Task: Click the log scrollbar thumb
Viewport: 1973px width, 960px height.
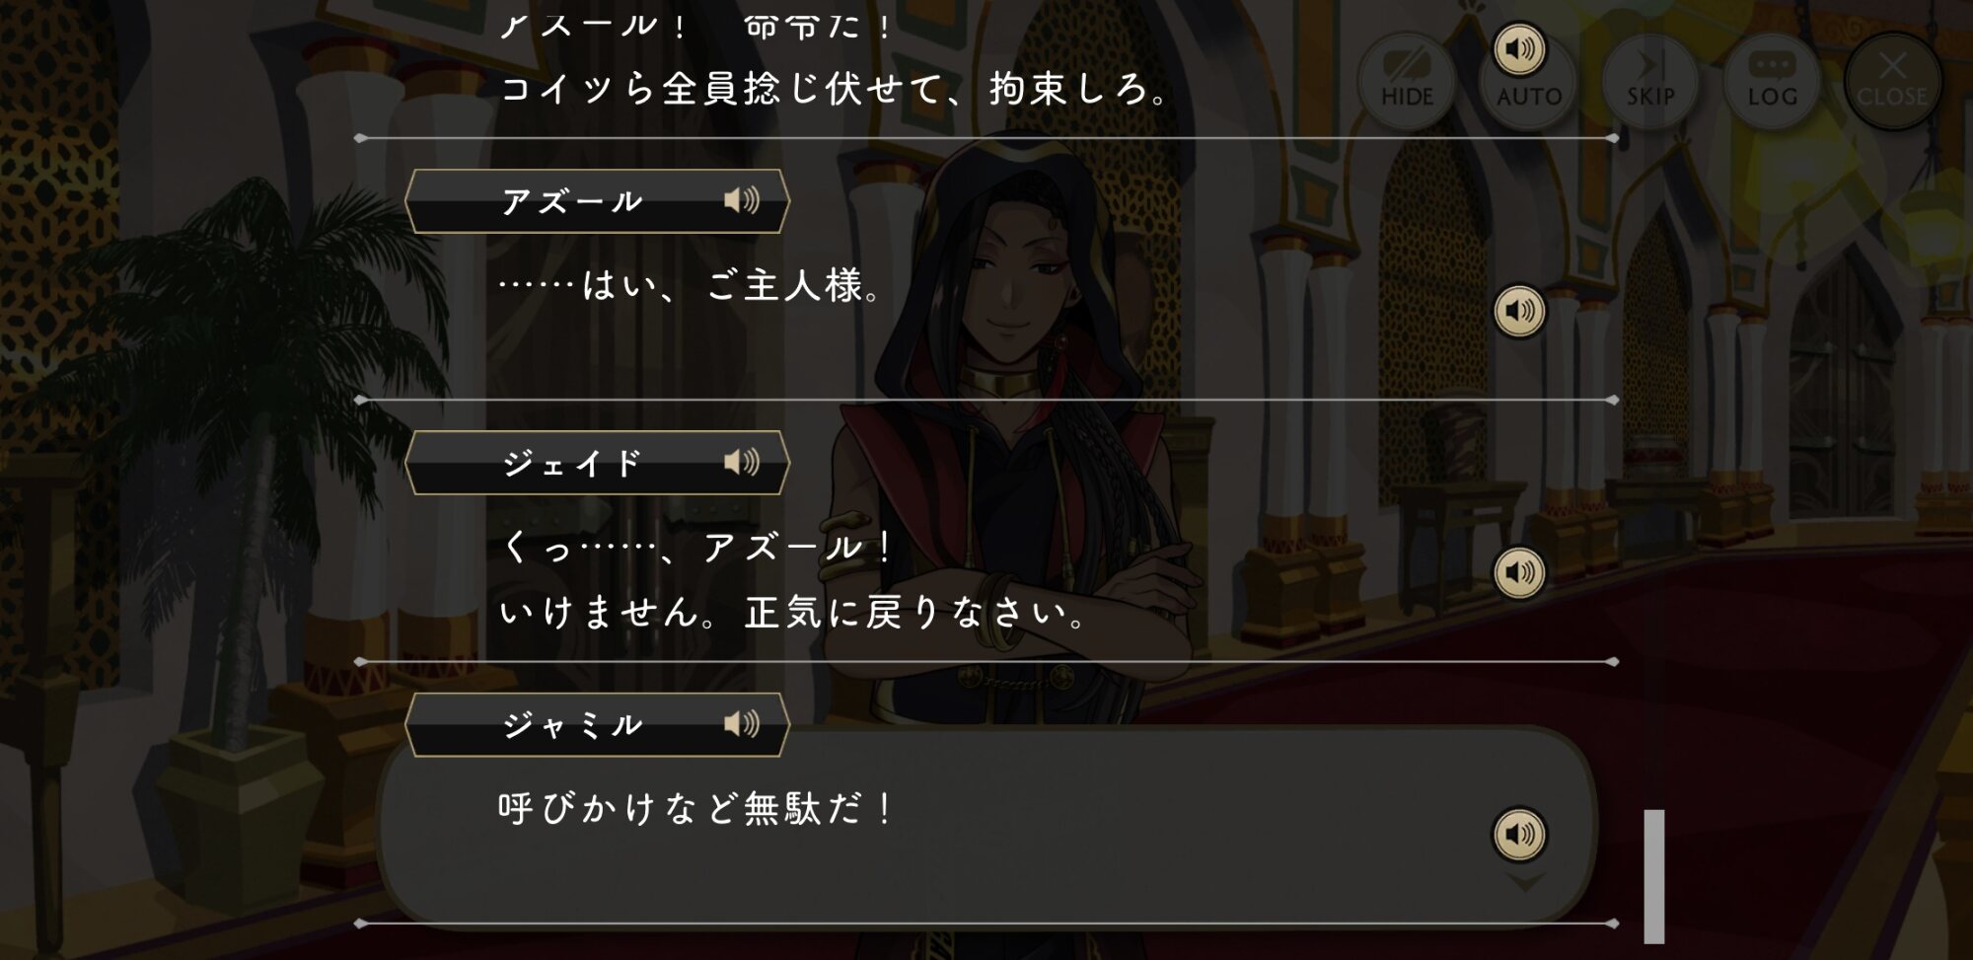Action: 1654,876
